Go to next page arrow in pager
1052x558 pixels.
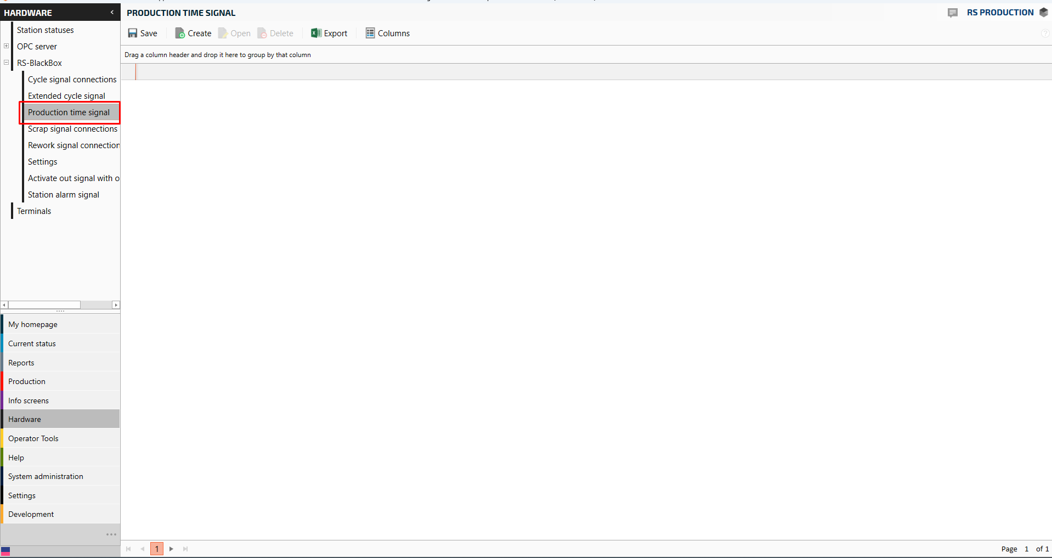click(171, 549)
